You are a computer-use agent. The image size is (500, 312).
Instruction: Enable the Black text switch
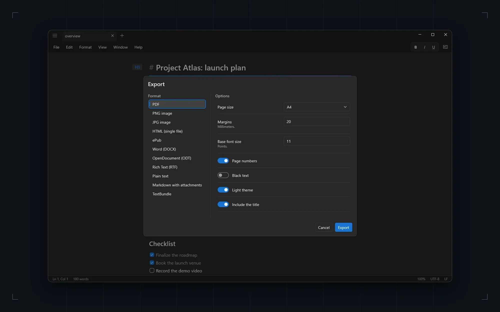[x=223, y=175]
